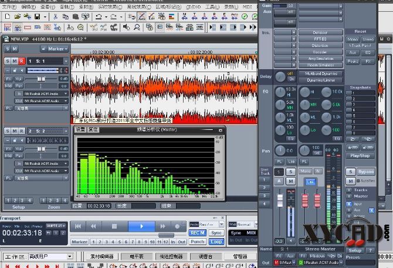The height and width of the screenshot is (268, 393).
Task: Click the REC M button
Action: click(x=197, y=233)
